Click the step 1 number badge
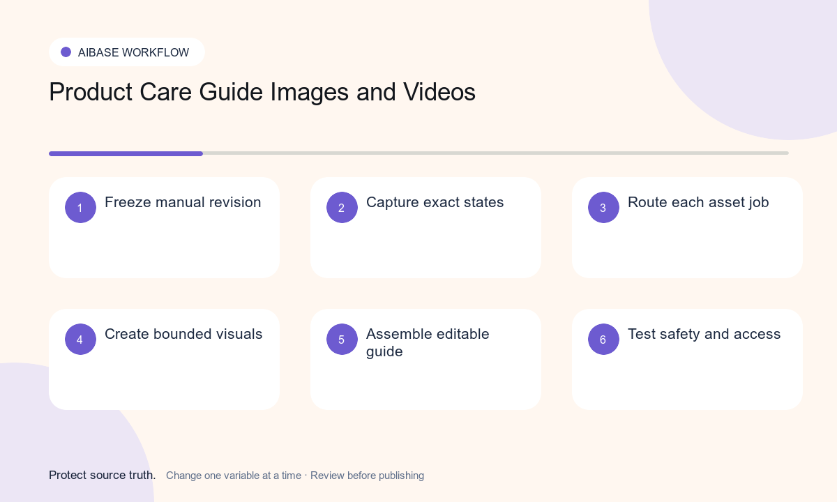 [x=80, y=207]
